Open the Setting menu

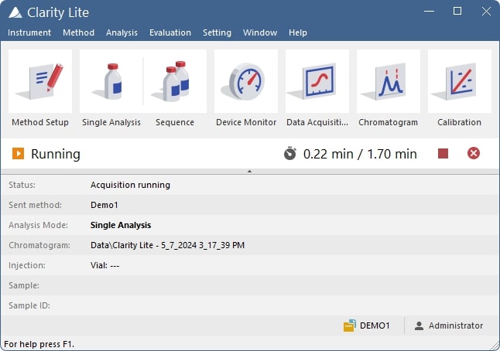click(217, 32)
